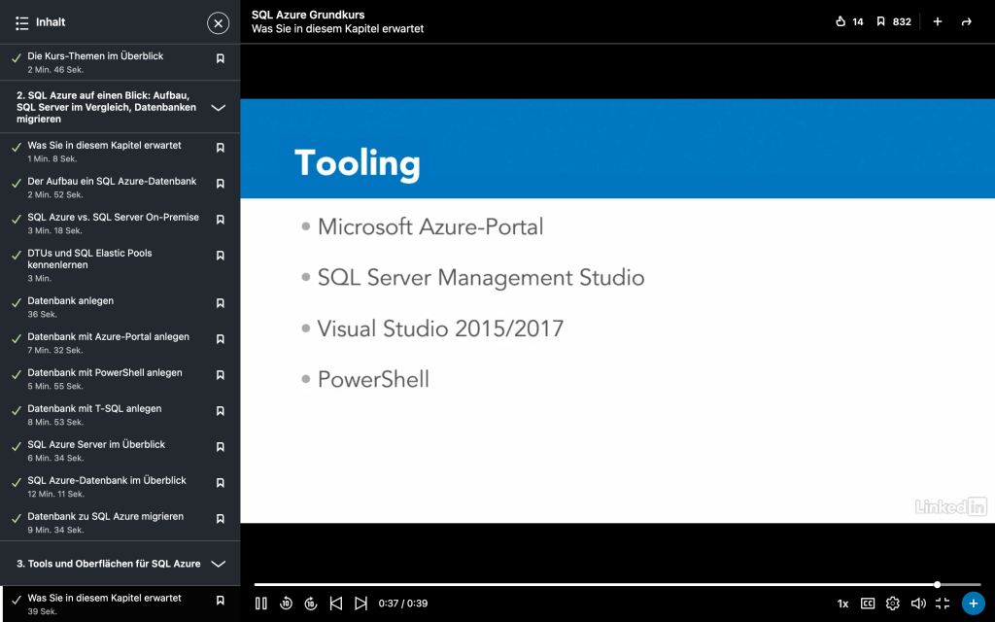The image size is (995, 622).
Task: Like the course with thumbs-up icon
Action: coord(841,21)
